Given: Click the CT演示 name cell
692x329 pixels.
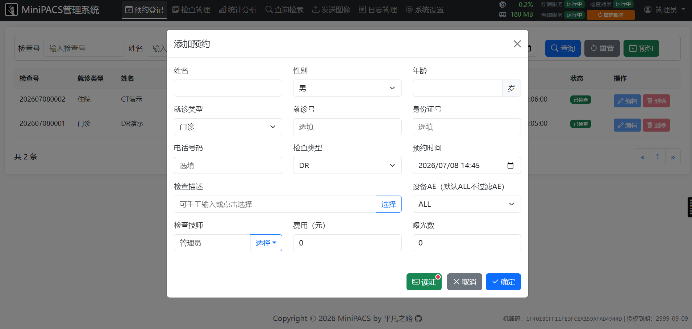Looking at the screenshot, I should [132, 99].
